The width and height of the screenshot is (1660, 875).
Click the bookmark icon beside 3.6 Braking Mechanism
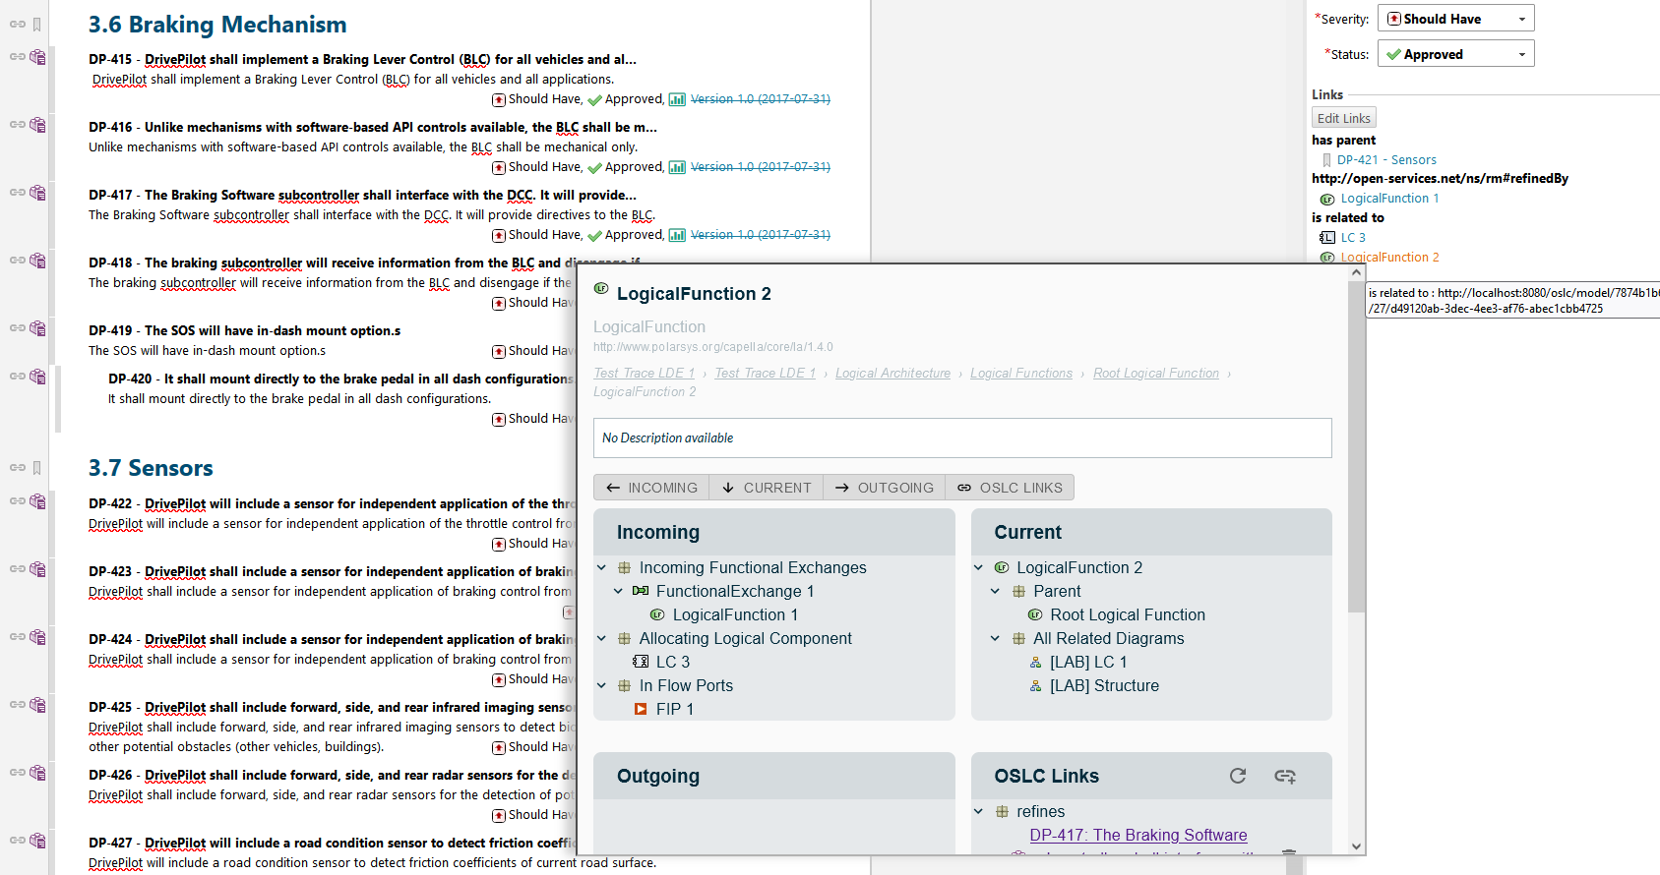coord(36,25)
